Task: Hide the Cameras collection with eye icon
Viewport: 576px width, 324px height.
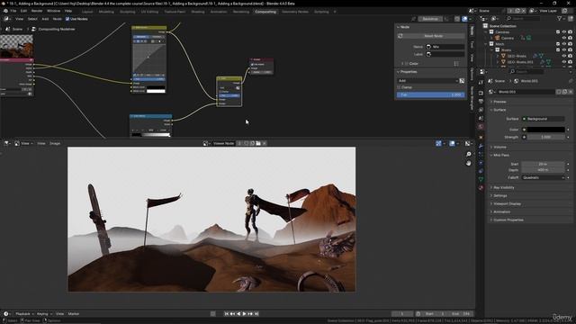Action: pyautogui.click(x=564, y=32)
